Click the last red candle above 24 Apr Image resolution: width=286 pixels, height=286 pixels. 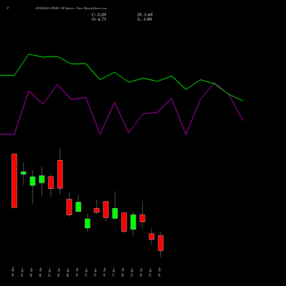161,243
